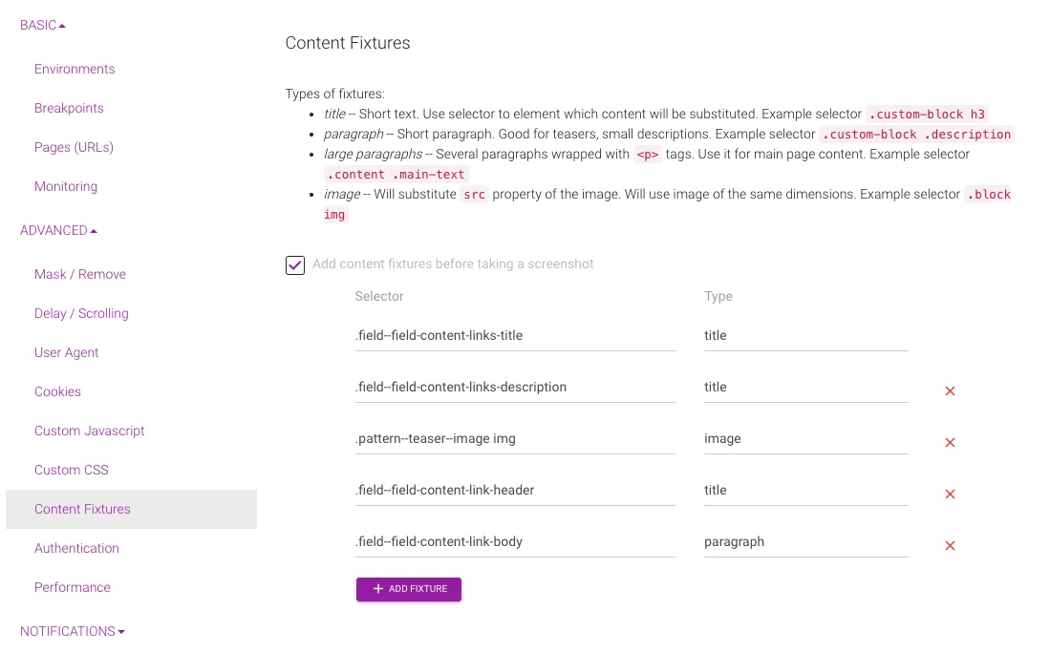Click the Type column header

pos(718,296)
